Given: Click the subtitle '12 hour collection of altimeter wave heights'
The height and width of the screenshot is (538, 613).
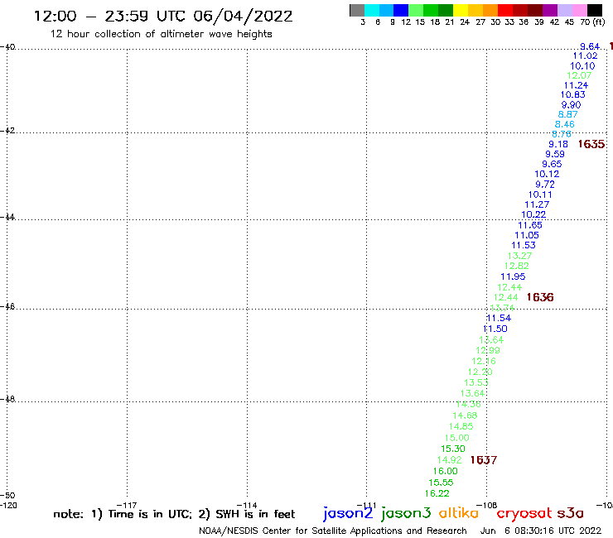Looking at the screenshot, I should [161, 34].
